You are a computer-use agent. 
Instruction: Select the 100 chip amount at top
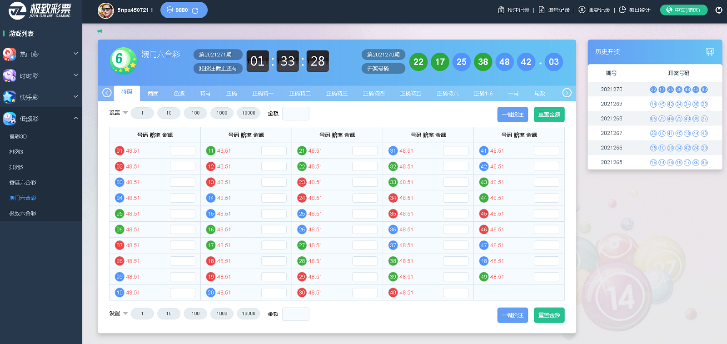tap(195, 113)
